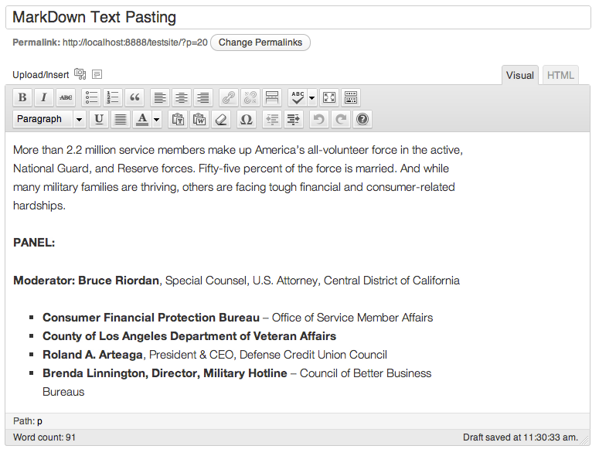This screenshot has width=599, height=456.
Task: Click the Path: p element indicator
Action: point(28,421)
